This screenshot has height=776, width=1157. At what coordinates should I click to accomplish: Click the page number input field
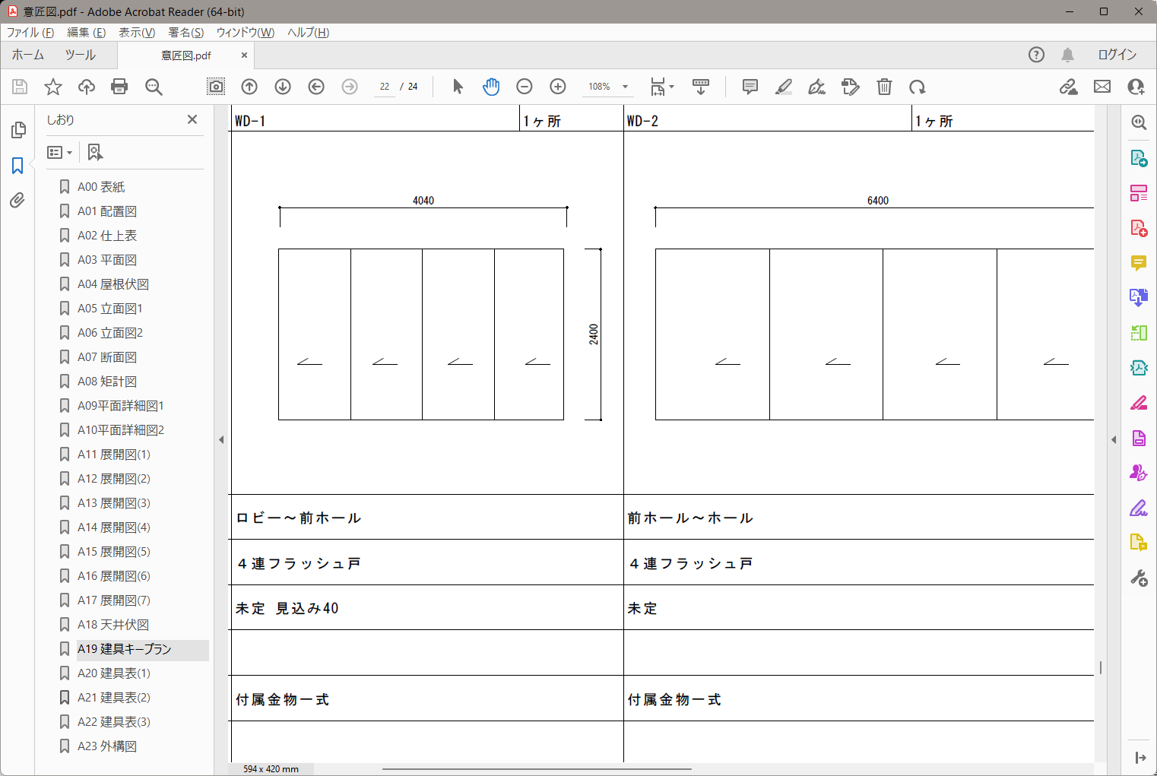(385, 87)
